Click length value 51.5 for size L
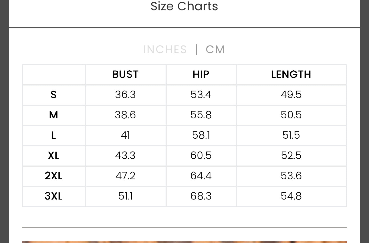The width and height of the screenshot is (369, 243). pos(291,135)
